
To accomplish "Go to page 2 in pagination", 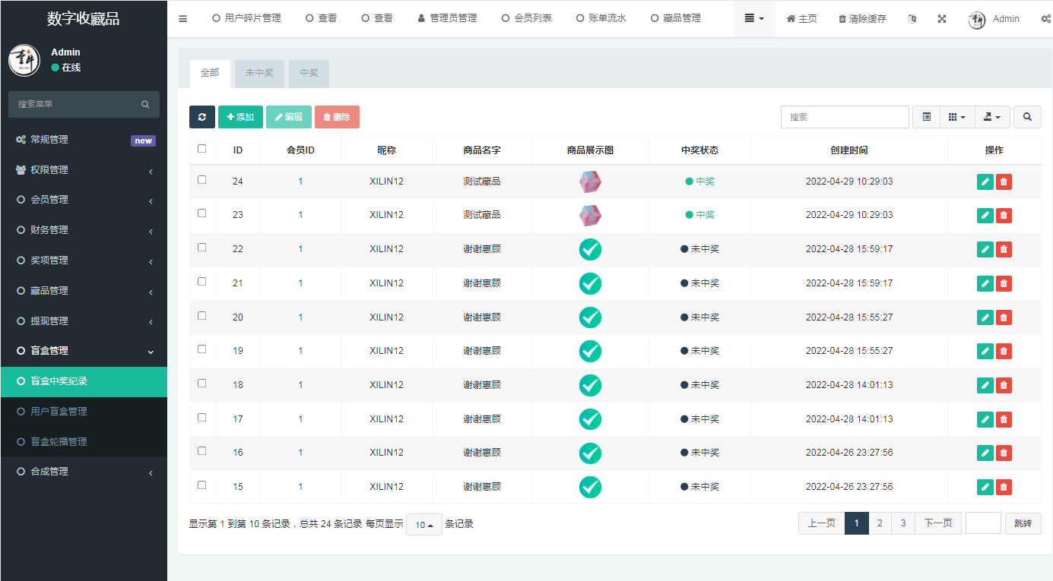I will (880, 523).
